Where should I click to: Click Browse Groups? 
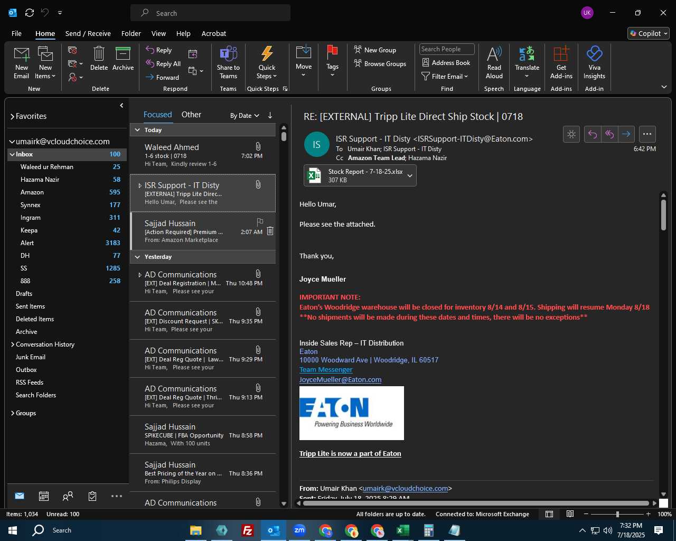coord(380,64)
